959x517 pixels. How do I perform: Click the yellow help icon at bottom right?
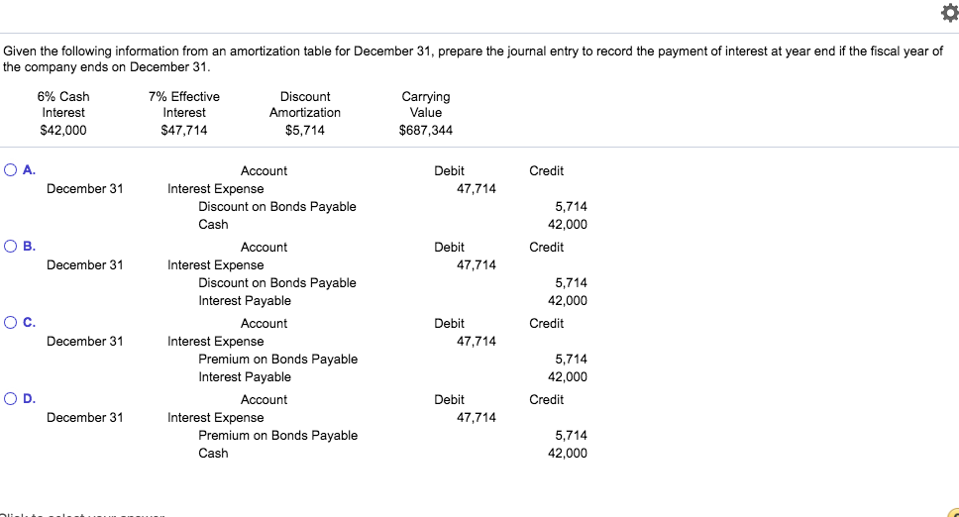tap(953, 512)
